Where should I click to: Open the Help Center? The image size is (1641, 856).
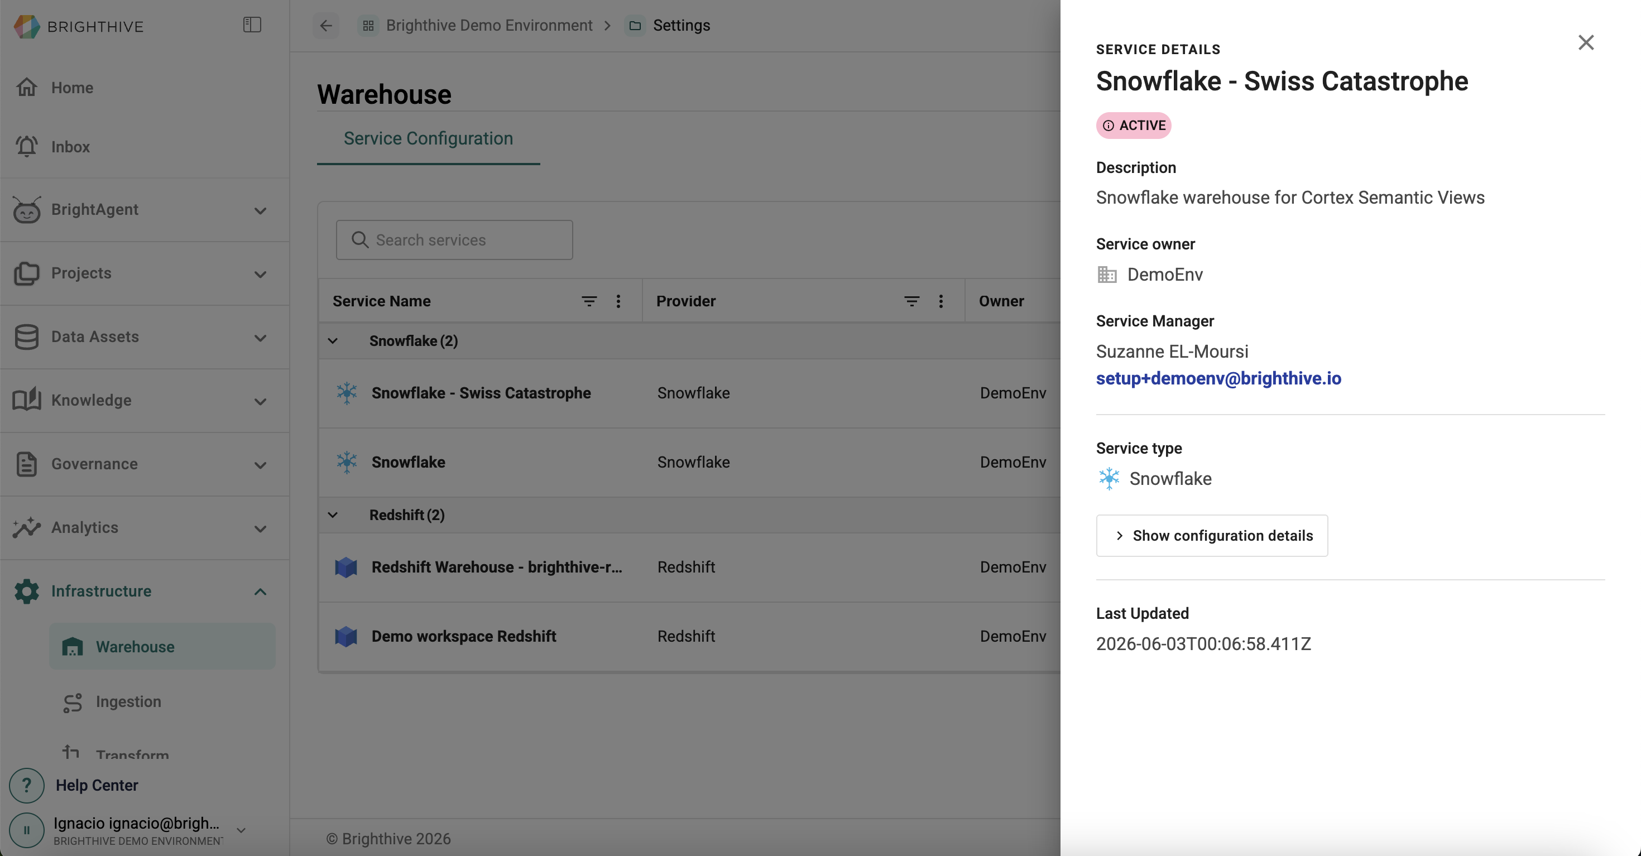click(x=97, y=785)
